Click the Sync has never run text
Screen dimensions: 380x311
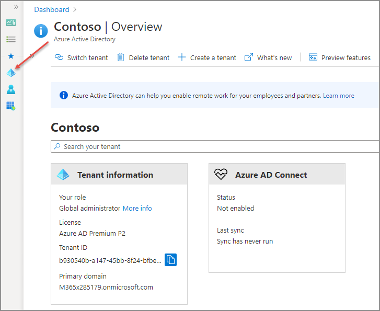(x=245, y=241)
